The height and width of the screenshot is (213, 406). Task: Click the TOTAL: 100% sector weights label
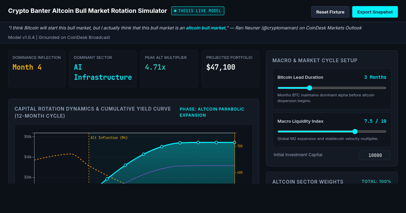376,182
